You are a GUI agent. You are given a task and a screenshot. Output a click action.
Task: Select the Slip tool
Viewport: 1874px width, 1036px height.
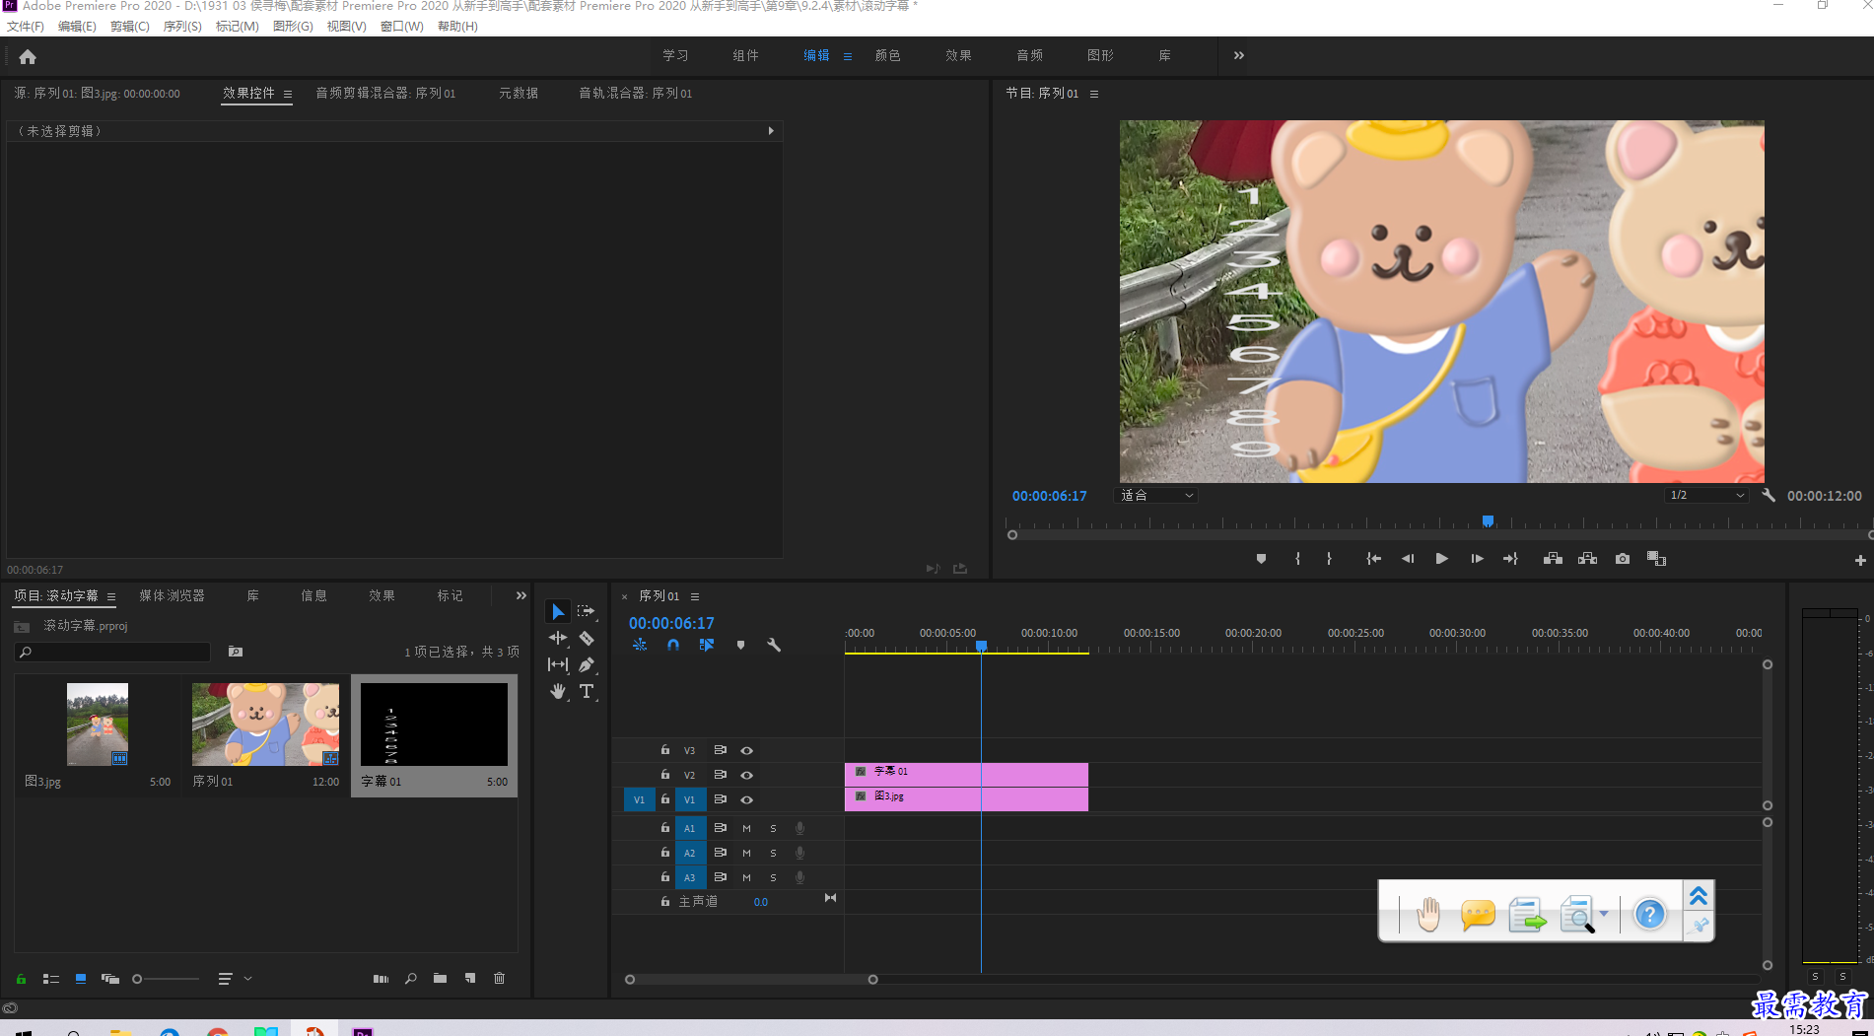pyautogui.click(x=558, y=665)
